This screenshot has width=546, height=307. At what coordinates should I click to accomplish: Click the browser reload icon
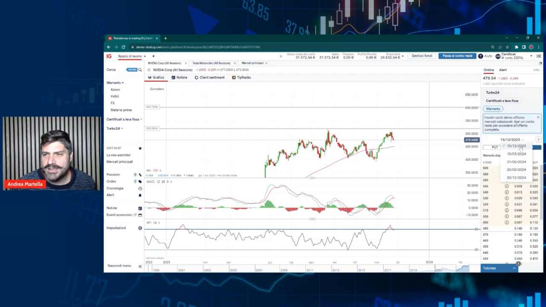[x=123, y=47]
